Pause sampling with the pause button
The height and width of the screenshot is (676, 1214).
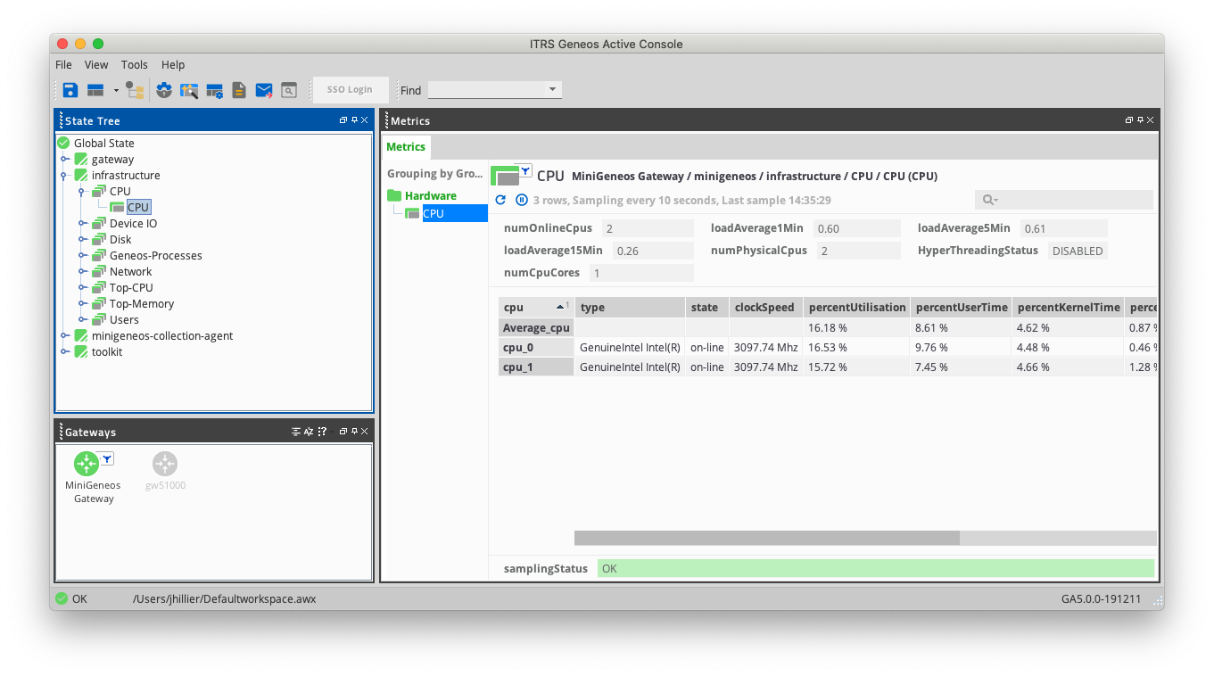click(522, 201)
